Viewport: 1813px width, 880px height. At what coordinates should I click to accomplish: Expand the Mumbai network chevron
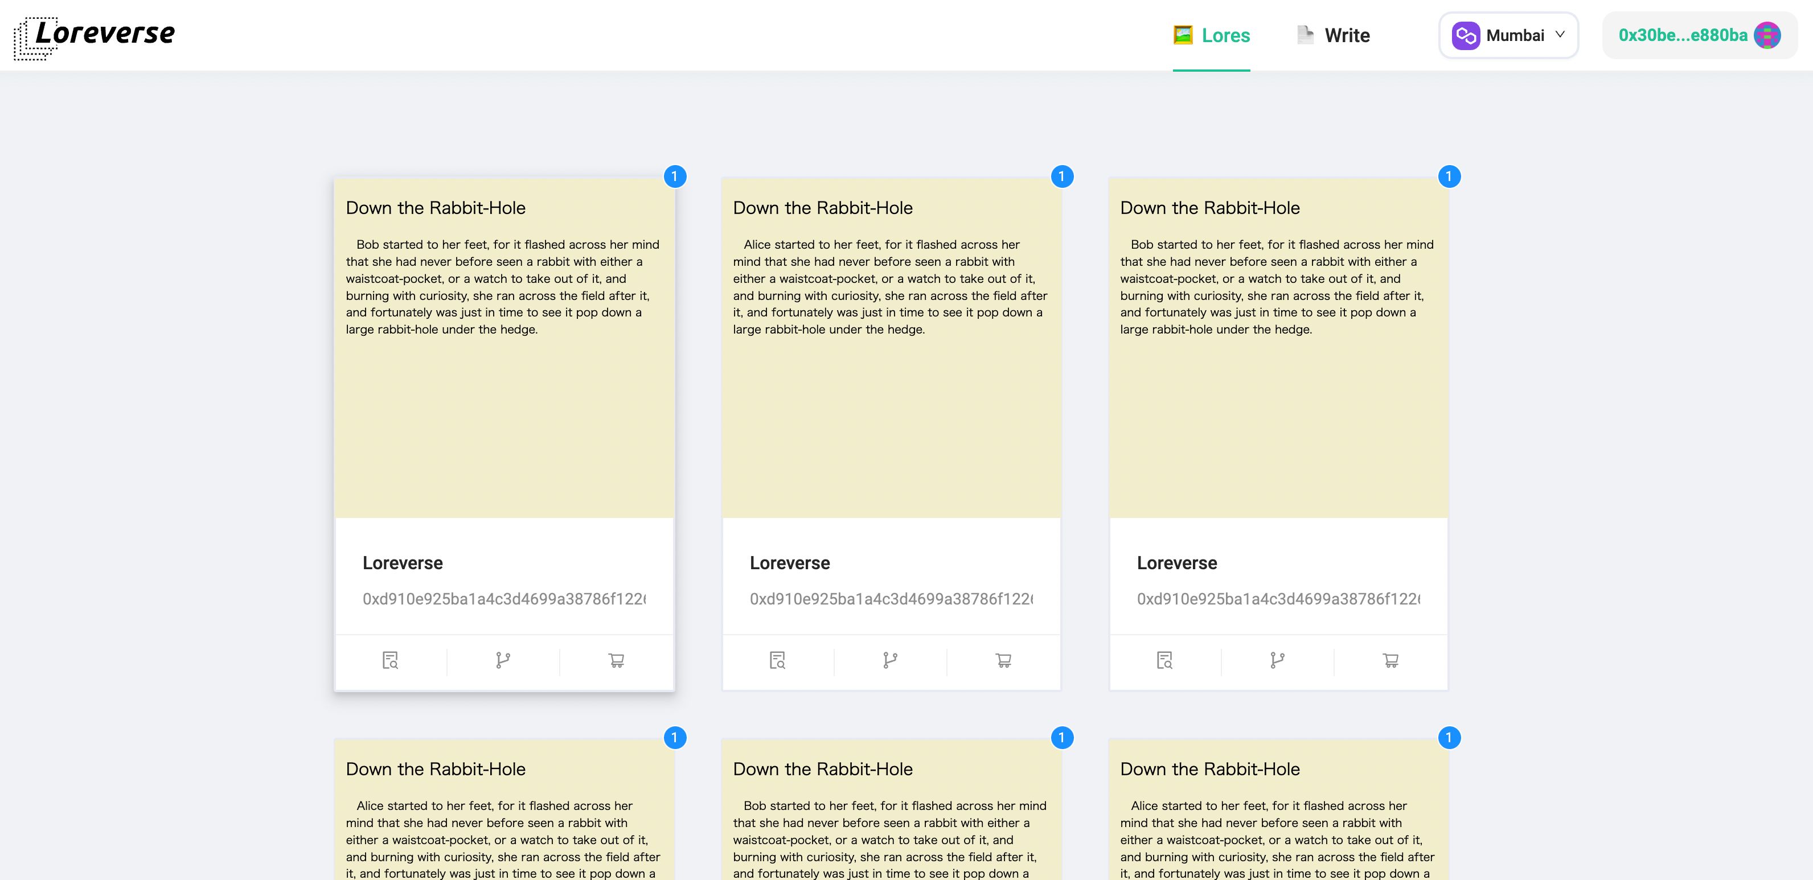click(1560, 35)
